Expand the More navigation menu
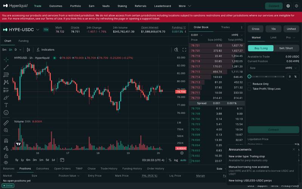Image resolution: width=302 pixels, height=189 pixels. pos(185,6)
